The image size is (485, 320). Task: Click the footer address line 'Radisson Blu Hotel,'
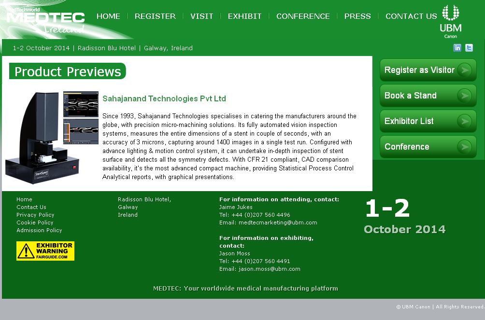[x=144, y=199]
